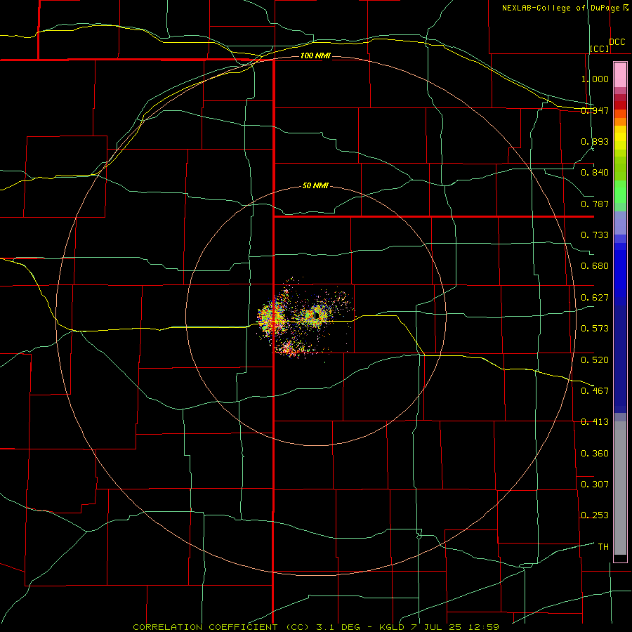Click the 0.733 color scale value
This screenshot has height=632, width=632.
[x=595, y=235]
